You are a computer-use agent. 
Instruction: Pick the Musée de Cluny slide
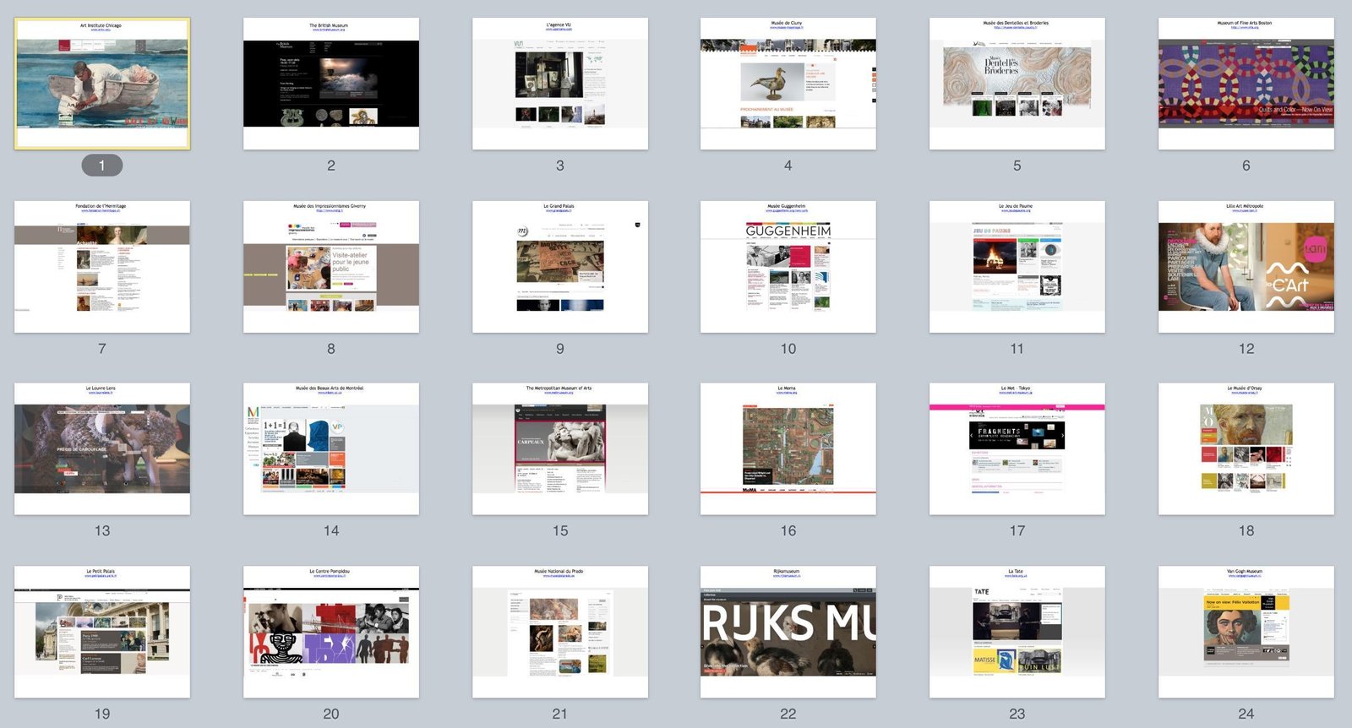pos(788,84)
